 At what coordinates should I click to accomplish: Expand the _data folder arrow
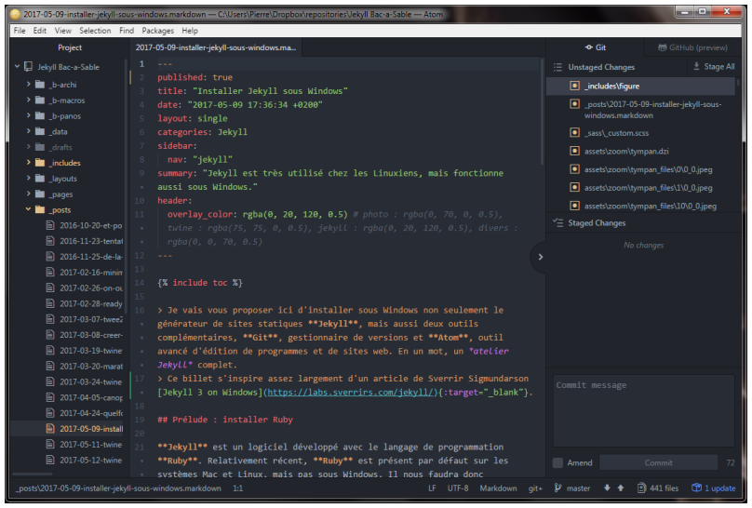click(x=28, y=131)
